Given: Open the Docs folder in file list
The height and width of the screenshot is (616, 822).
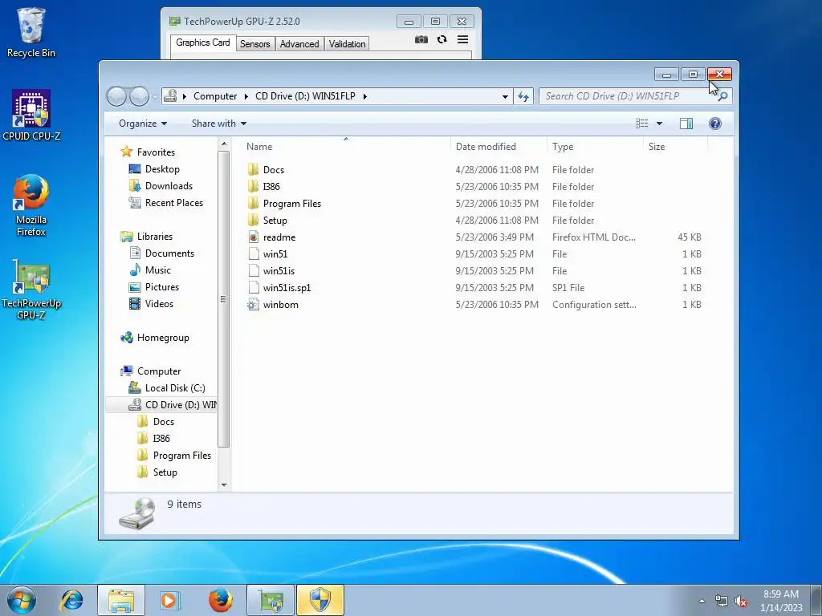Looking at the screenshot, I should 273,170.
